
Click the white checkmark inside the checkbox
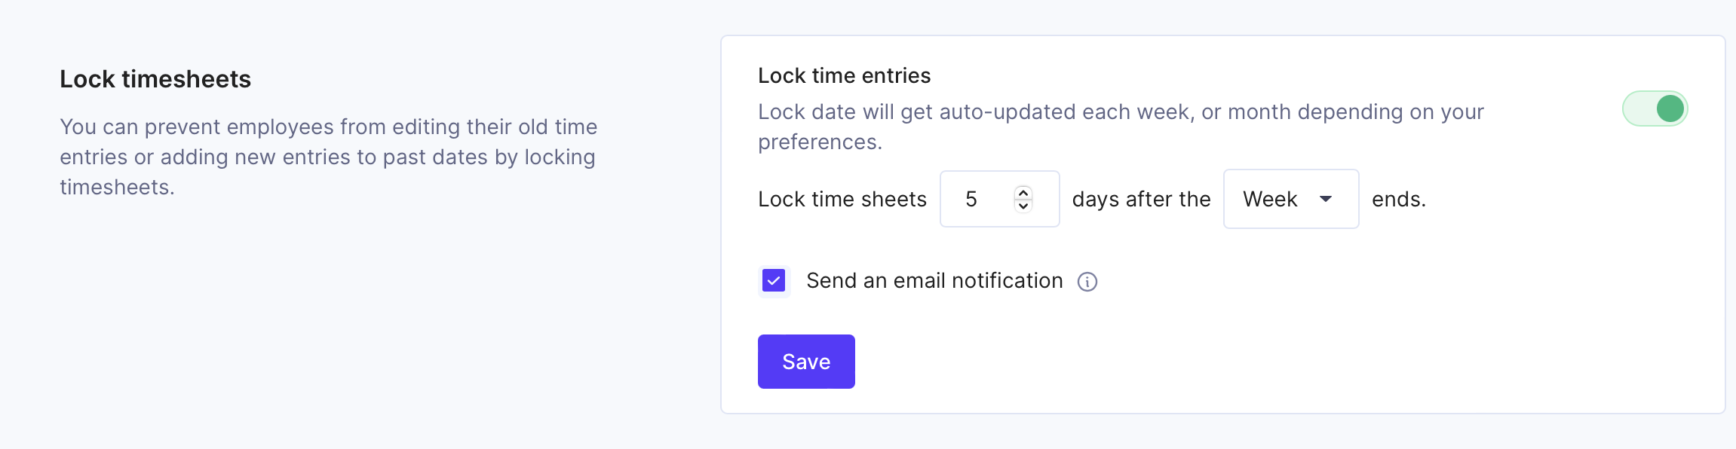pyautogui.click(x=774, y=280)
